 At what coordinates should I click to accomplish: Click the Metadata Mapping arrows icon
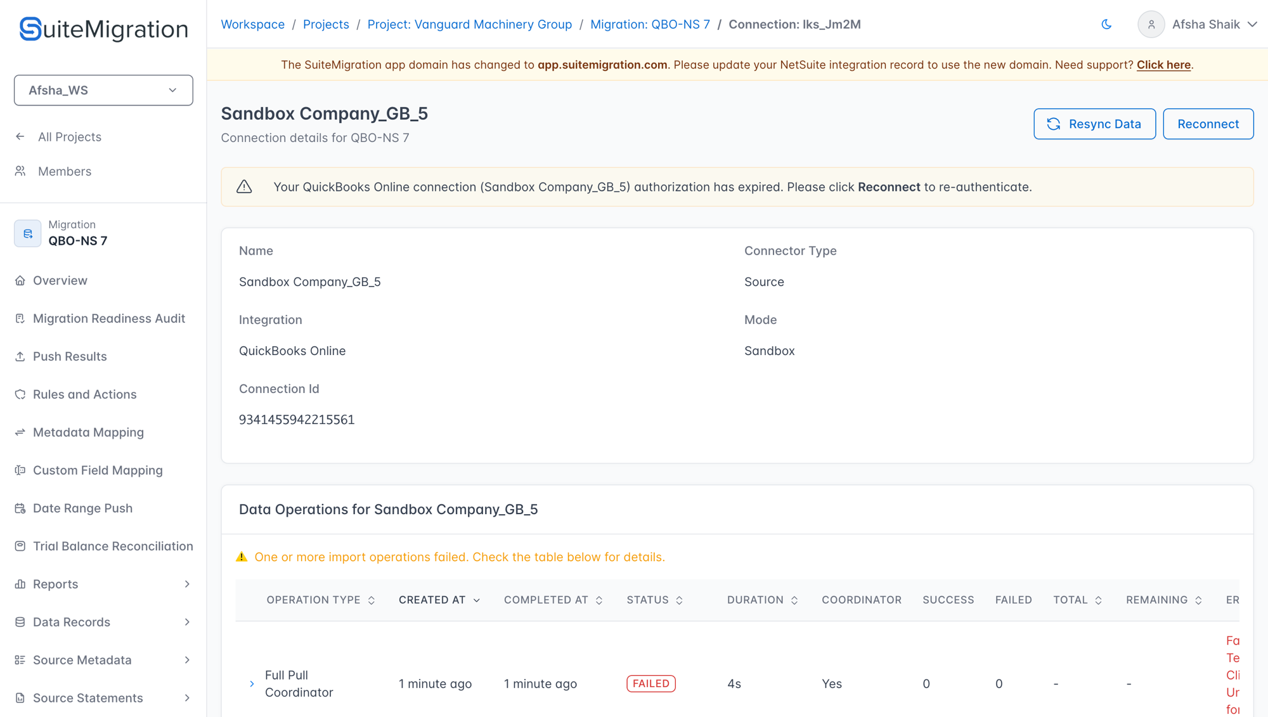pos(20,432)
